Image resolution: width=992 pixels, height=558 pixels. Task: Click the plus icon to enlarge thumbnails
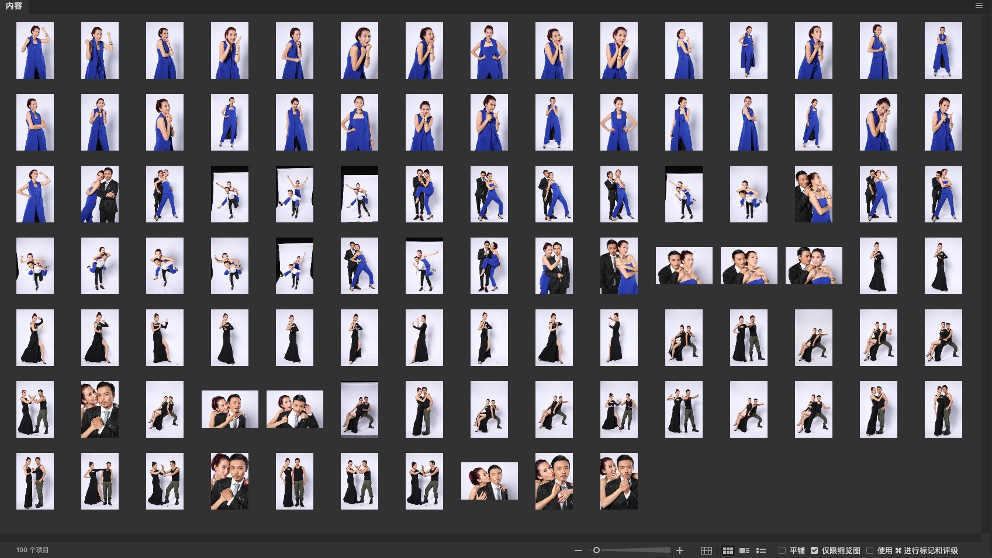point(680,550)
